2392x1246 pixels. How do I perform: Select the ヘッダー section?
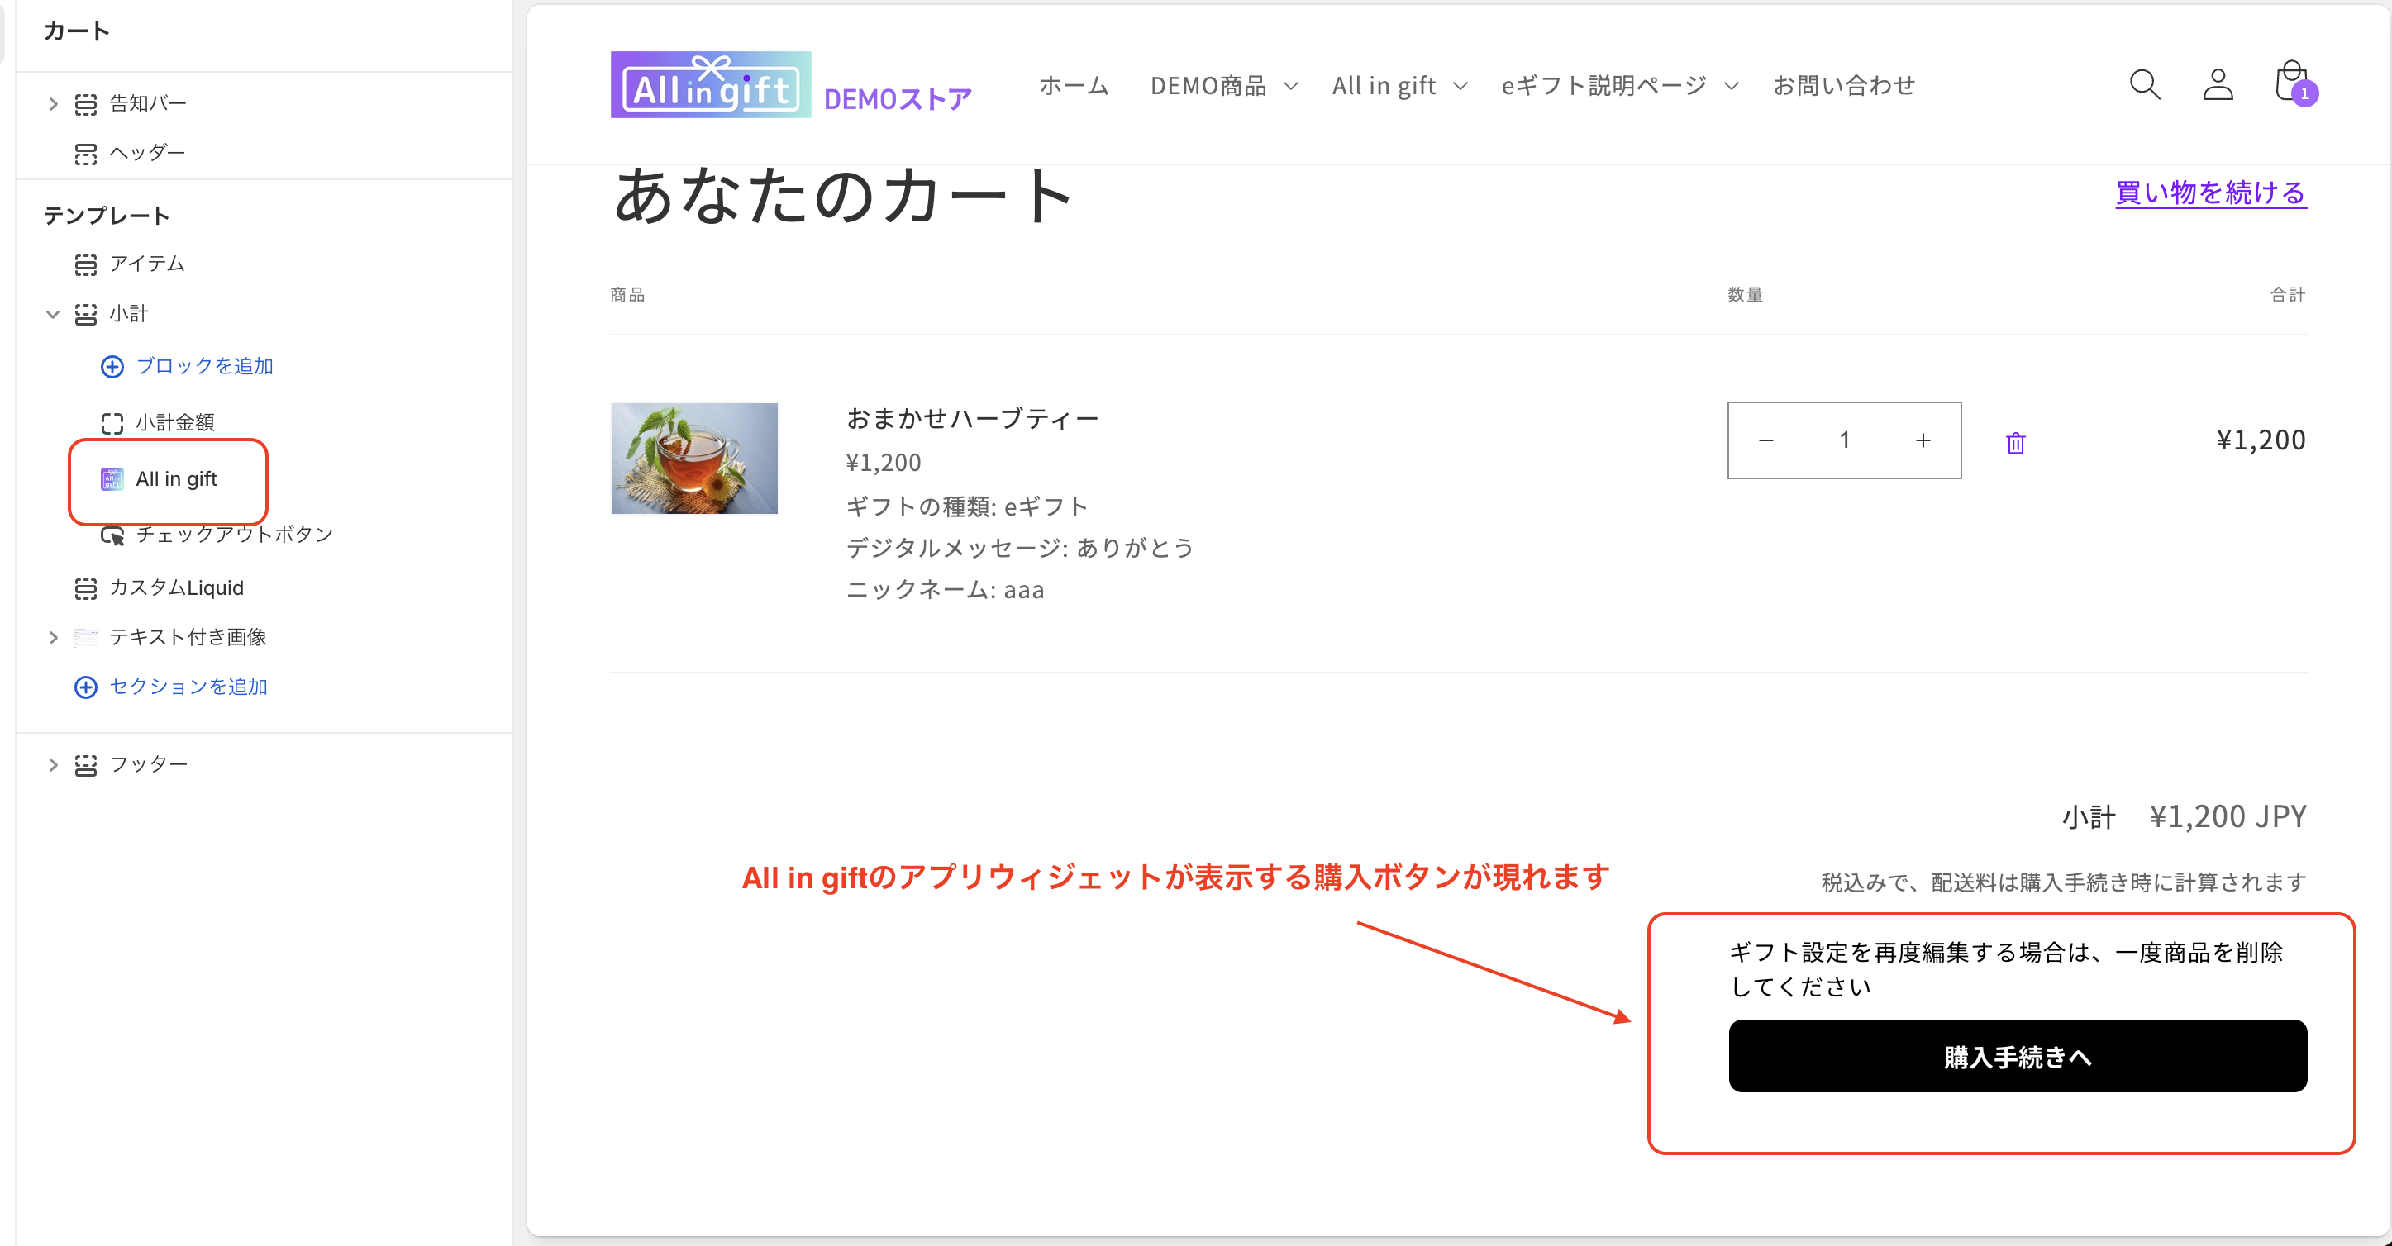point(147,152)
